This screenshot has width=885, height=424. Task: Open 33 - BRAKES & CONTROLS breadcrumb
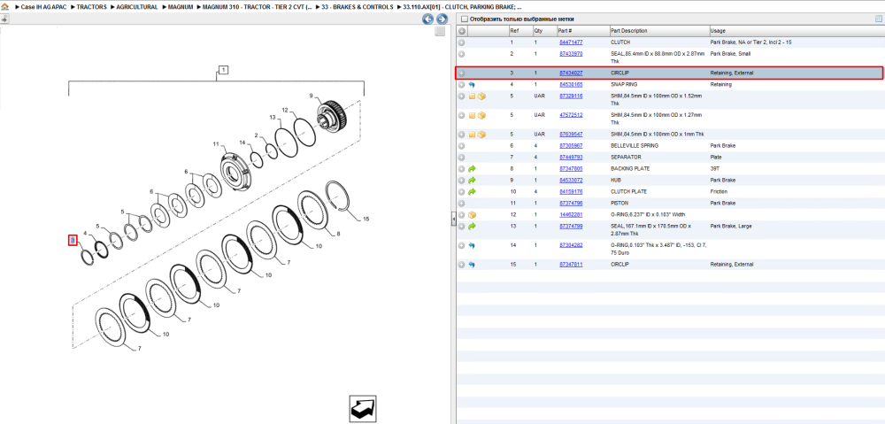358,7
